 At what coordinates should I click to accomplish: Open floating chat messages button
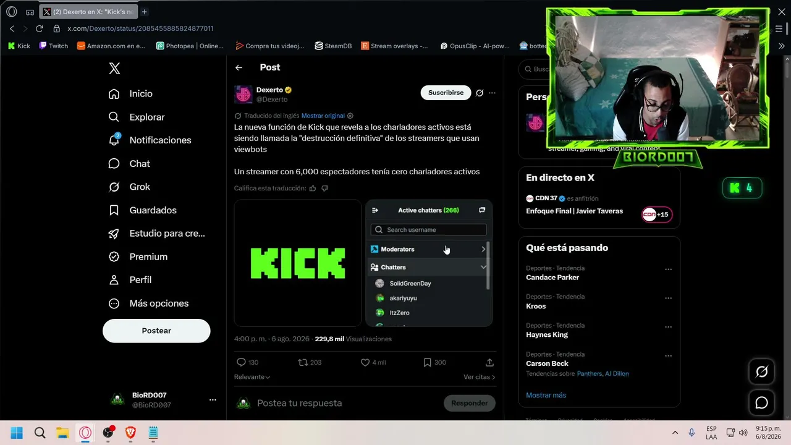761,403
